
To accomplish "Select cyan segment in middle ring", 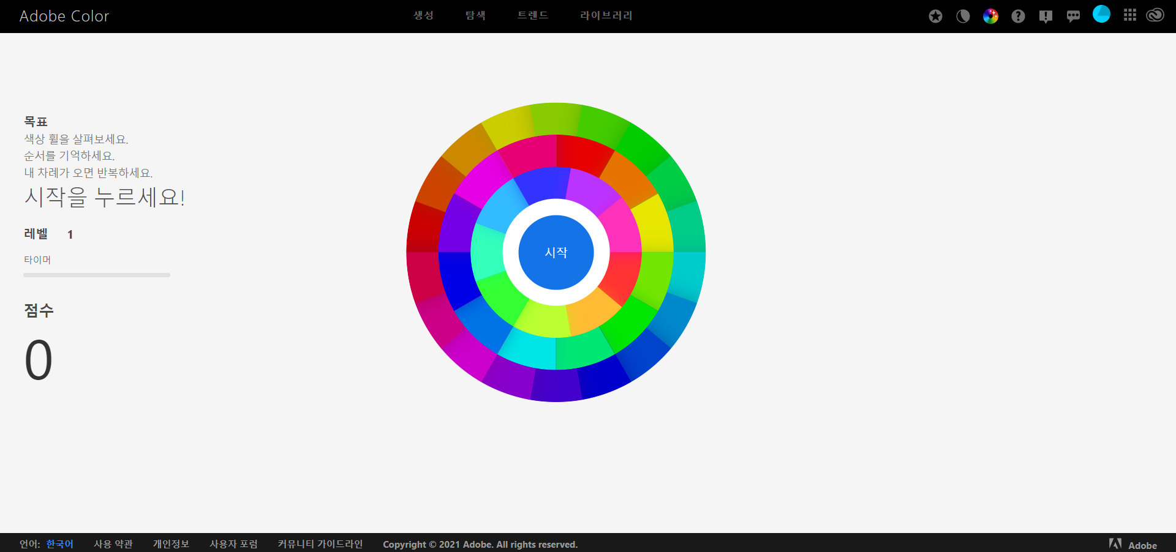I will [529, 351].
